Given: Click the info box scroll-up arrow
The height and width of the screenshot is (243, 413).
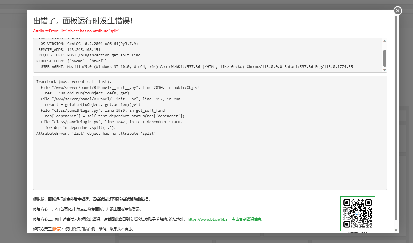Looking at the screenshot, I should [384, 41].
